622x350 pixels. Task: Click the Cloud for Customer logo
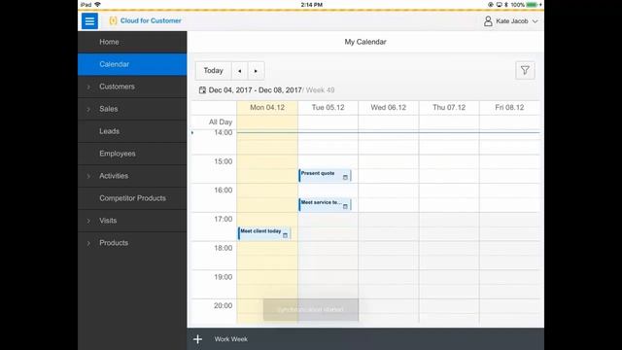coord(145,20)
